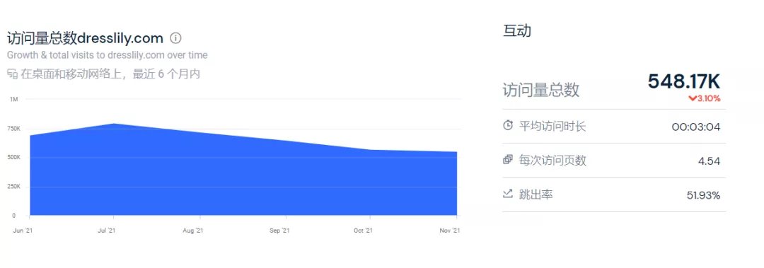Click the 548.17K total visits figure

(683, 81)
